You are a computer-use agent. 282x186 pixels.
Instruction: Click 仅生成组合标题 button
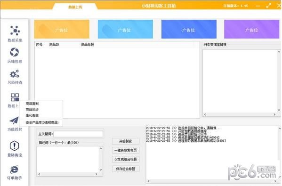(126, 159)
